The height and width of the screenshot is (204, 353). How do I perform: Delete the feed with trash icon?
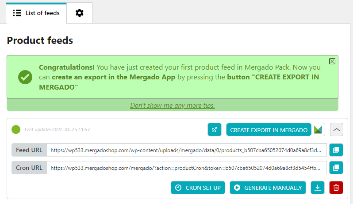pos(336,188)
